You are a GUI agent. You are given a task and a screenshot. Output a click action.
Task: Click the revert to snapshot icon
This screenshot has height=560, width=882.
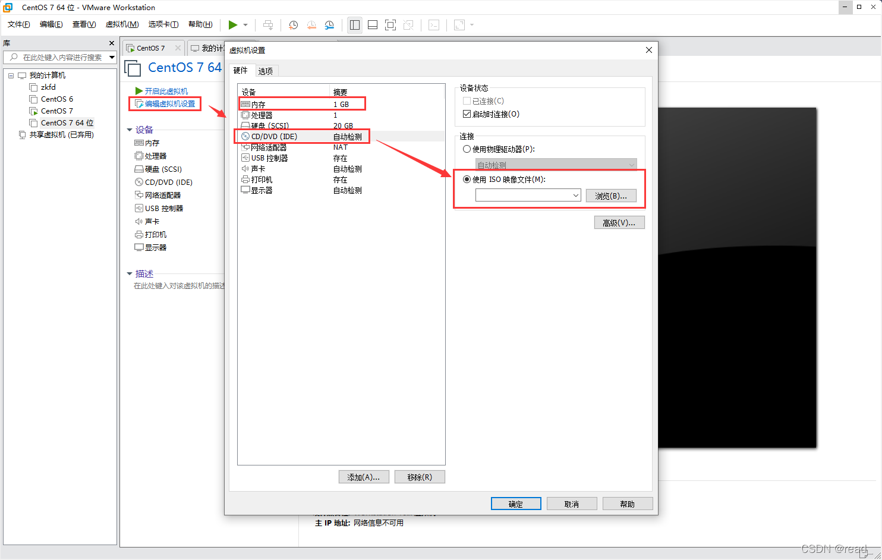pyautogui.click(x=311, y=25)
